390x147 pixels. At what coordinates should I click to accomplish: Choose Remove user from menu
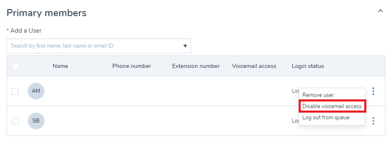[318, 95]
